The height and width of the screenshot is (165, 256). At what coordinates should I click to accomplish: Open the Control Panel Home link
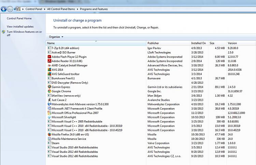[x=19, y=18]
